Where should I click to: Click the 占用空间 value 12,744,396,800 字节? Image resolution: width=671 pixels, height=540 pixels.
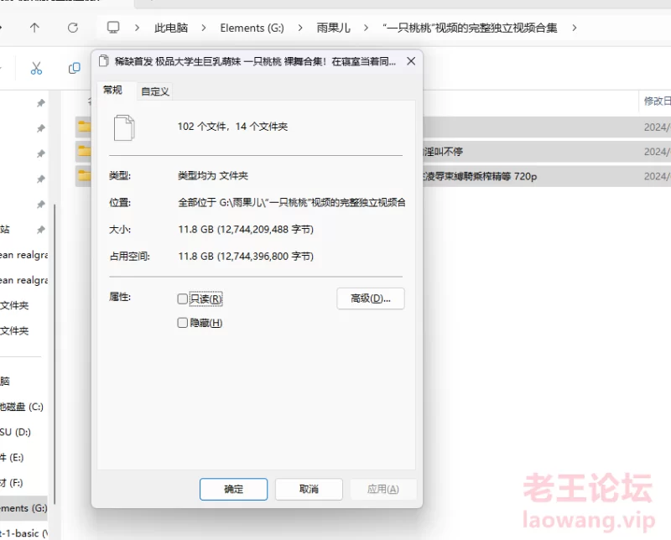click(246, 257)
